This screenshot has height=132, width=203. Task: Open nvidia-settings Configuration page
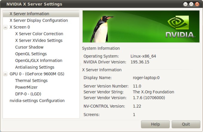click(x=37, y=101)
